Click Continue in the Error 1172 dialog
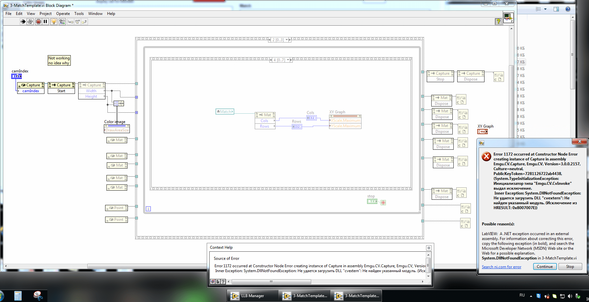The height and width of the screenshot is (302, 589). point(545,266)
